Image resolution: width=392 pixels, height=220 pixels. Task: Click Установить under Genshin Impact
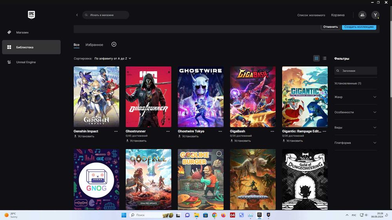coord(84,136)
